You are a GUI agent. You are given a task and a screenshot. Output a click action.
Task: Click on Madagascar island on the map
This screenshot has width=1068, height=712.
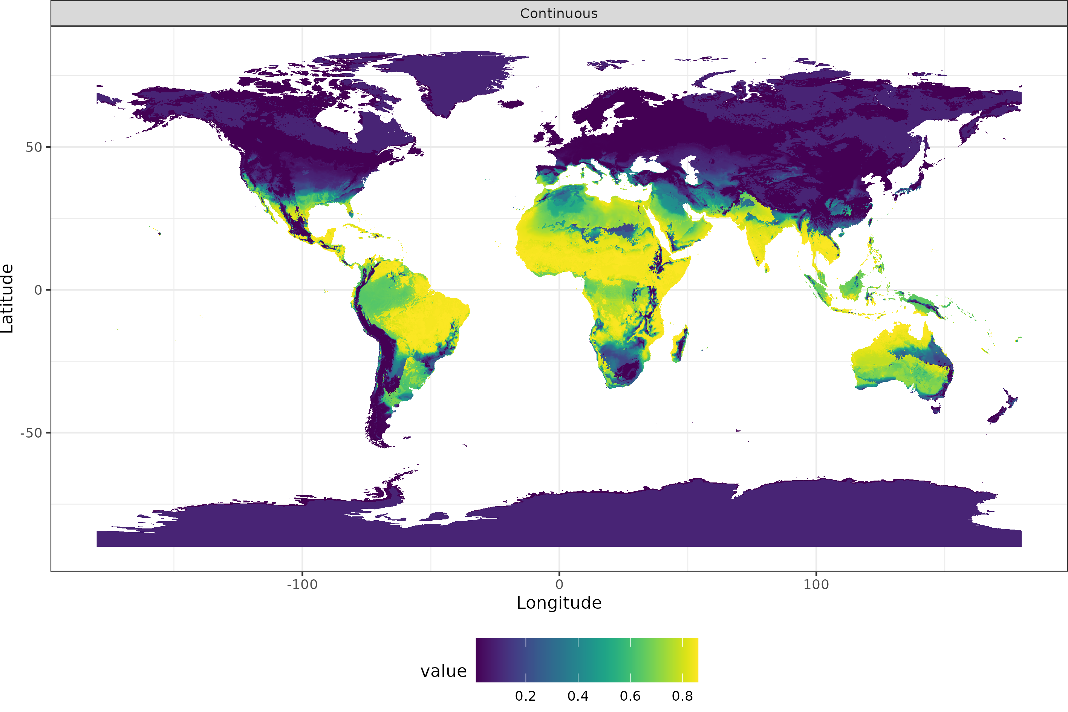coord(679,345)
